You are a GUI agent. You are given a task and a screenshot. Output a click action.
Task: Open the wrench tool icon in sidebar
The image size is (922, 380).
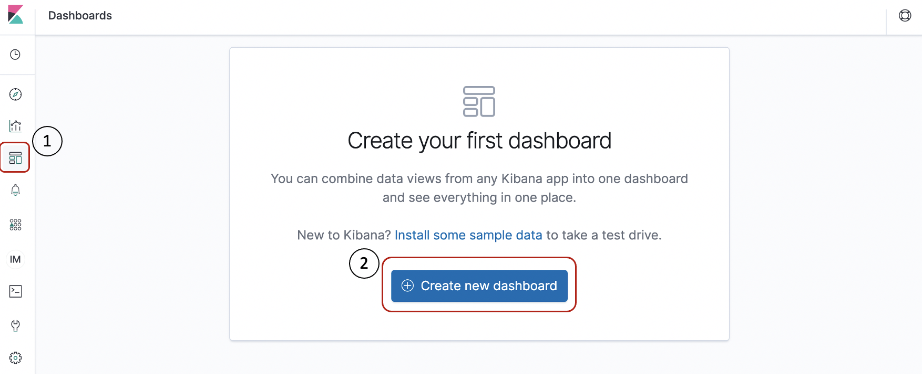pos(15,326)
